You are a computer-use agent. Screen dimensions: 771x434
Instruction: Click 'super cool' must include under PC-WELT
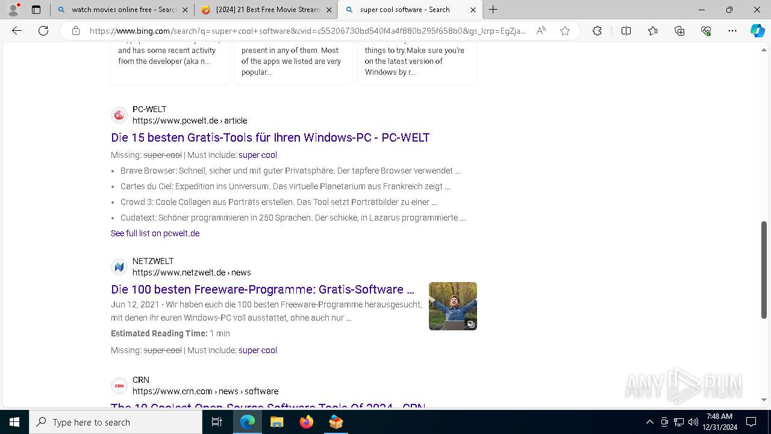point(258,155)
